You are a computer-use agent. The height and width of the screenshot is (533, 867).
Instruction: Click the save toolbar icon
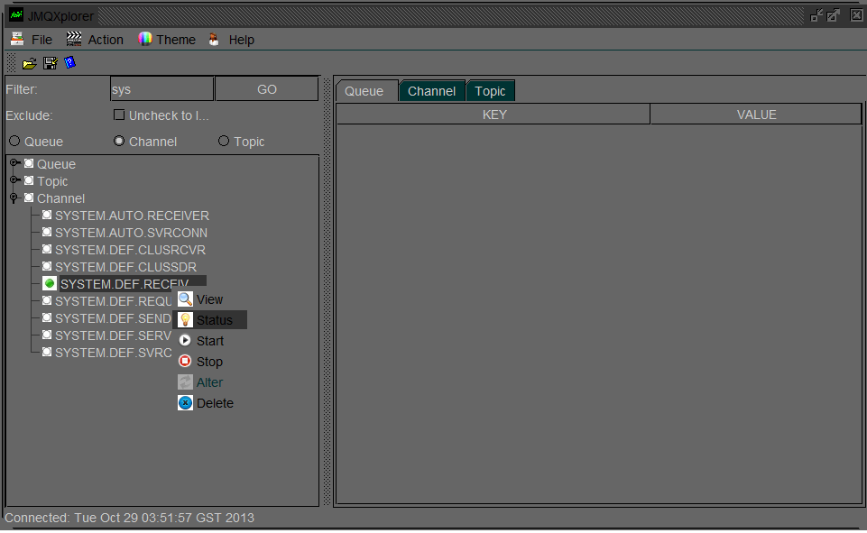(x=48, y=62)
